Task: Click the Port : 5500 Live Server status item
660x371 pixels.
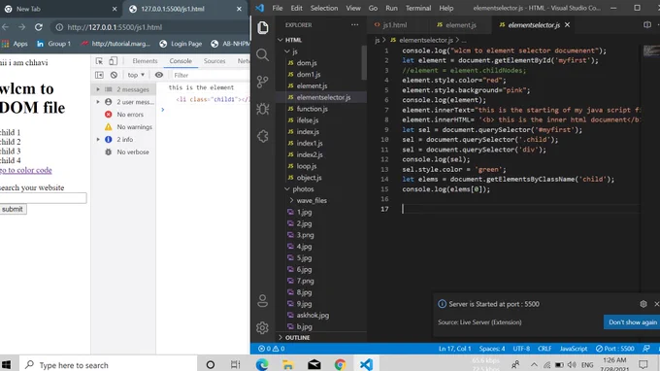Action: 614,349
